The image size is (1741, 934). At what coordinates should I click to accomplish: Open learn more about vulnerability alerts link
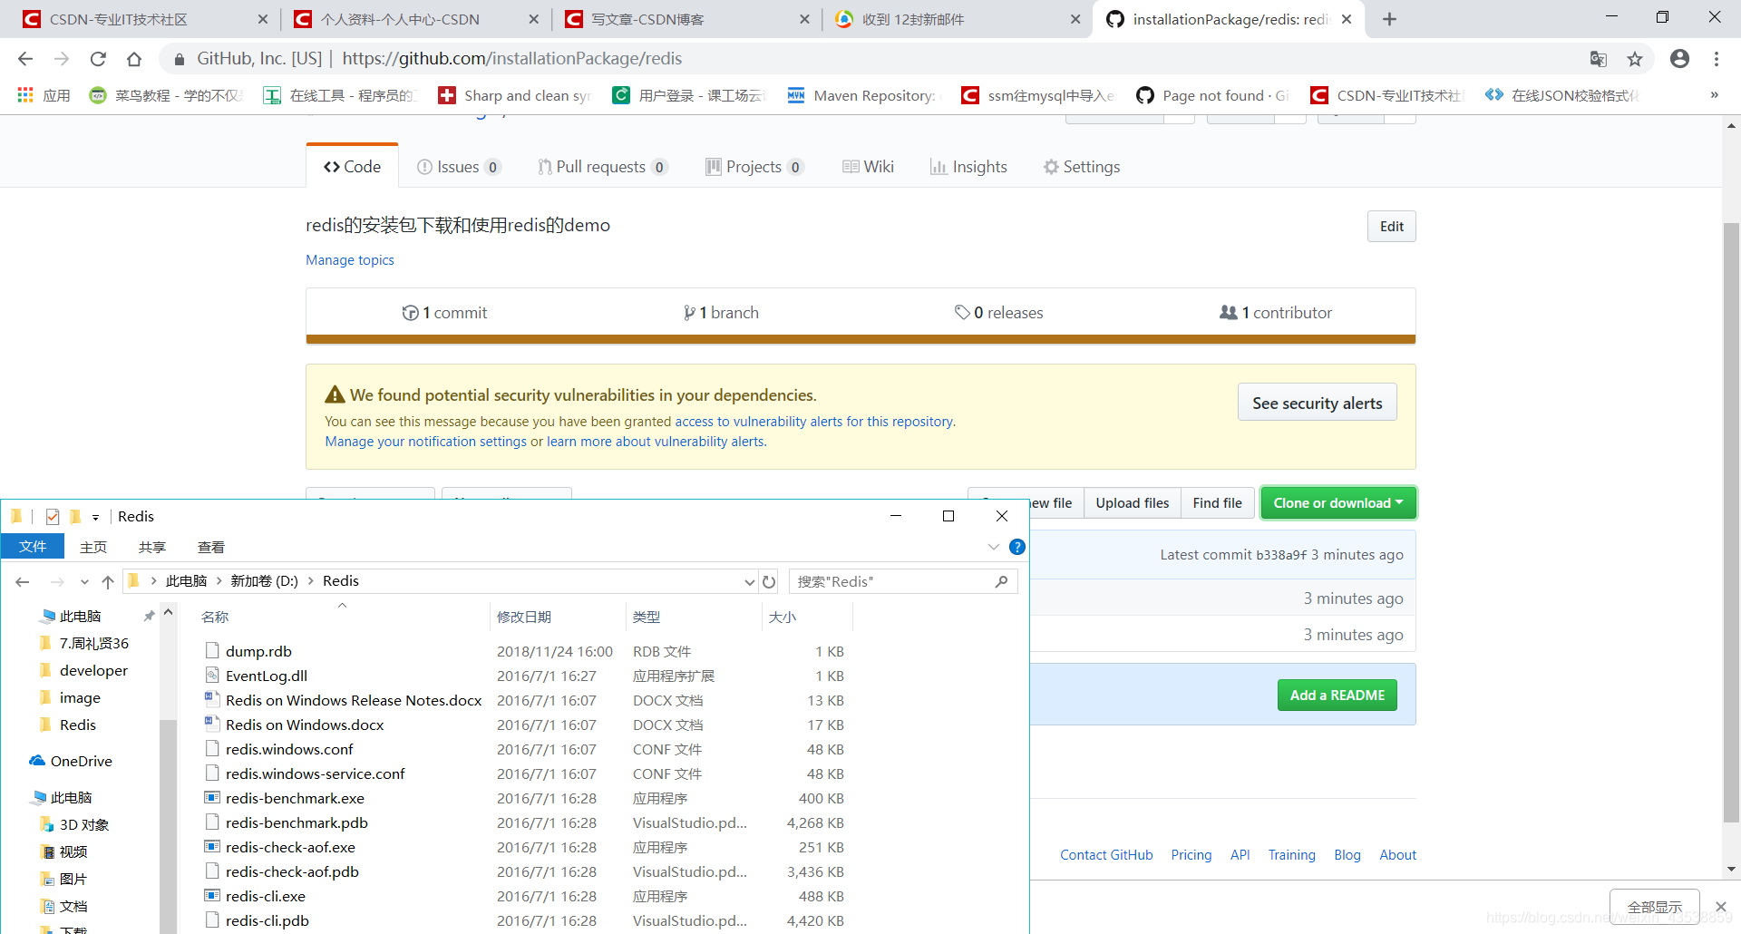click(656, 442)
